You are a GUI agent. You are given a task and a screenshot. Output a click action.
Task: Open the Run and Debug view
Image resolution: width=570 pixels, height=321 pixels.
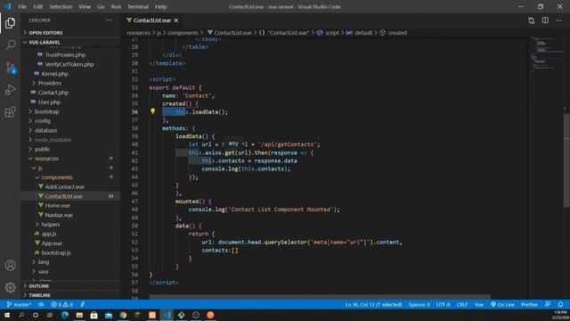[x=10, y=89]
